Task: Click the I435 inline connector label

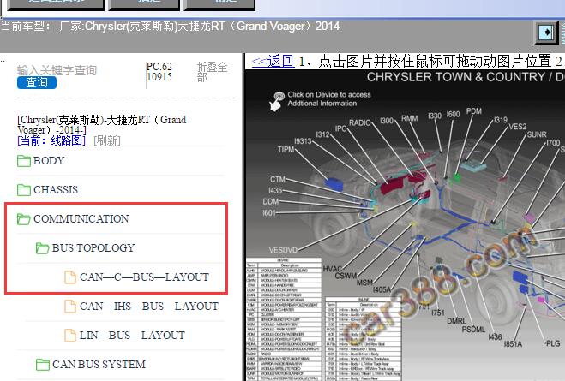Action: coord(275,190)
